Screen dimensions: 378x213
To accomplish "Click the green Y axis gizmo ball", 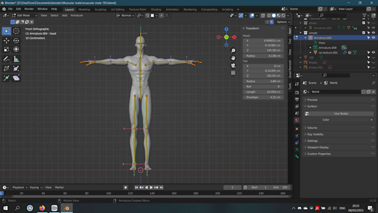I will (x=226, y=37).
